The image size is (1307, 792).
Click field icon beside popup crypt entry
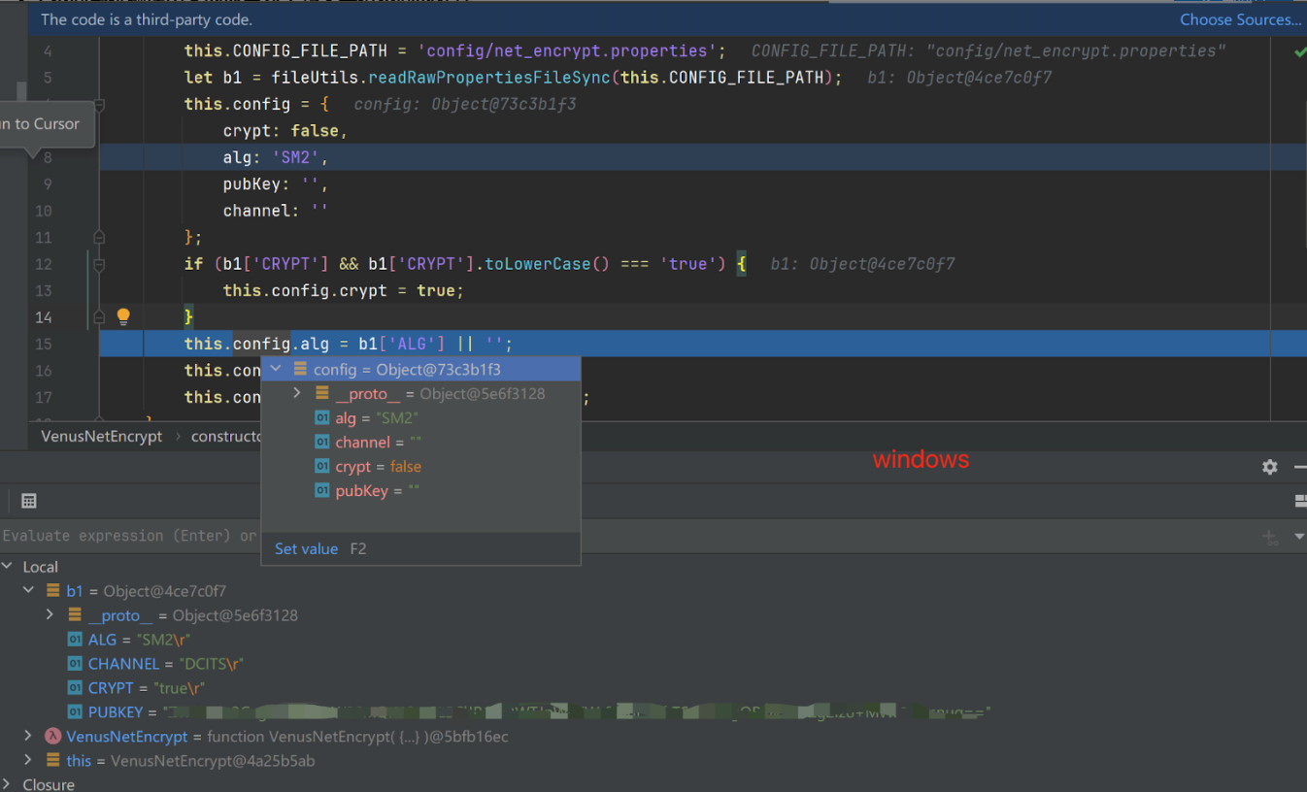(322, 467)
